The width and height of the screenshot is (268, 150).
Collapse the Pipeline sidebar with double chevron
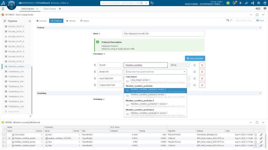point(30,116)
